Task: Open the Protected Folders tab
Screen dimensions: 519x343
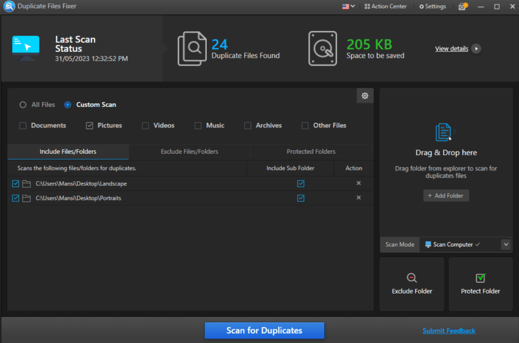Action: point(311,152)
